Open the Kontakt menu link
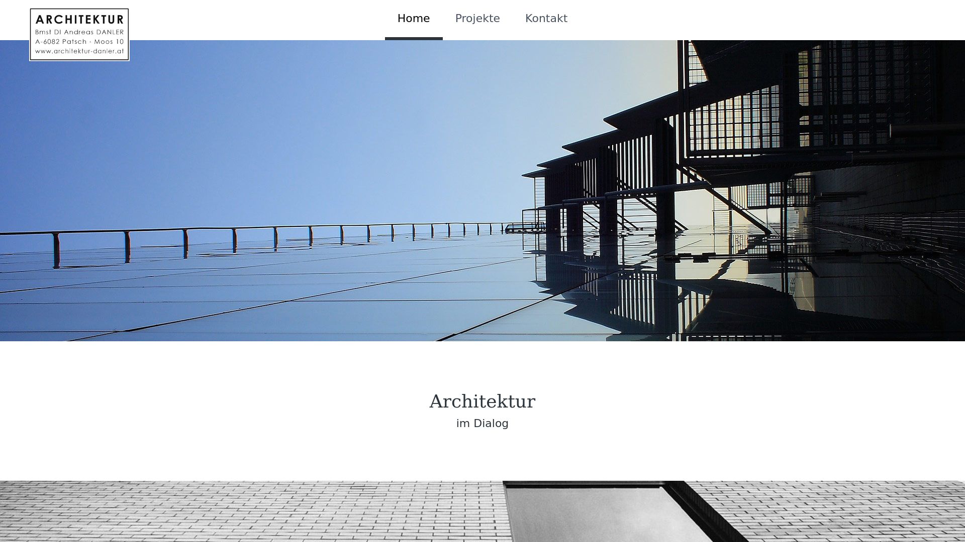Viewport: 965px width, 542px height. 546,19
